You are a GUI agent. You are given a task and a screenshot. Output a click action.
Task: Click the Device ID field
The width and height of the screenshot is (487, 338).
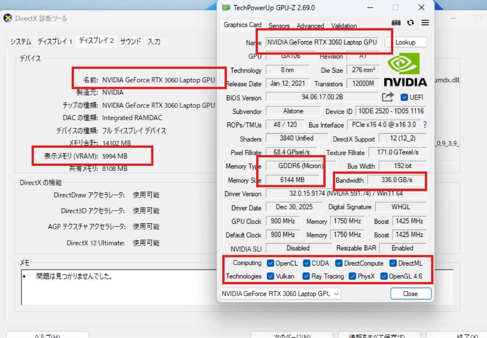click(391, 111)
